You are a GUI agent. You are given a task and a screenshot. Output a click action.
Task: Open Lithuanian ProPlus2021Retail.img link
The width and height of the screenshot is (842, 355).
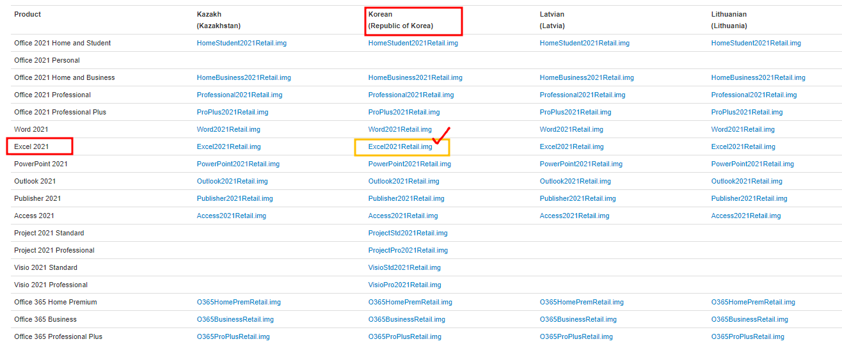747,112
